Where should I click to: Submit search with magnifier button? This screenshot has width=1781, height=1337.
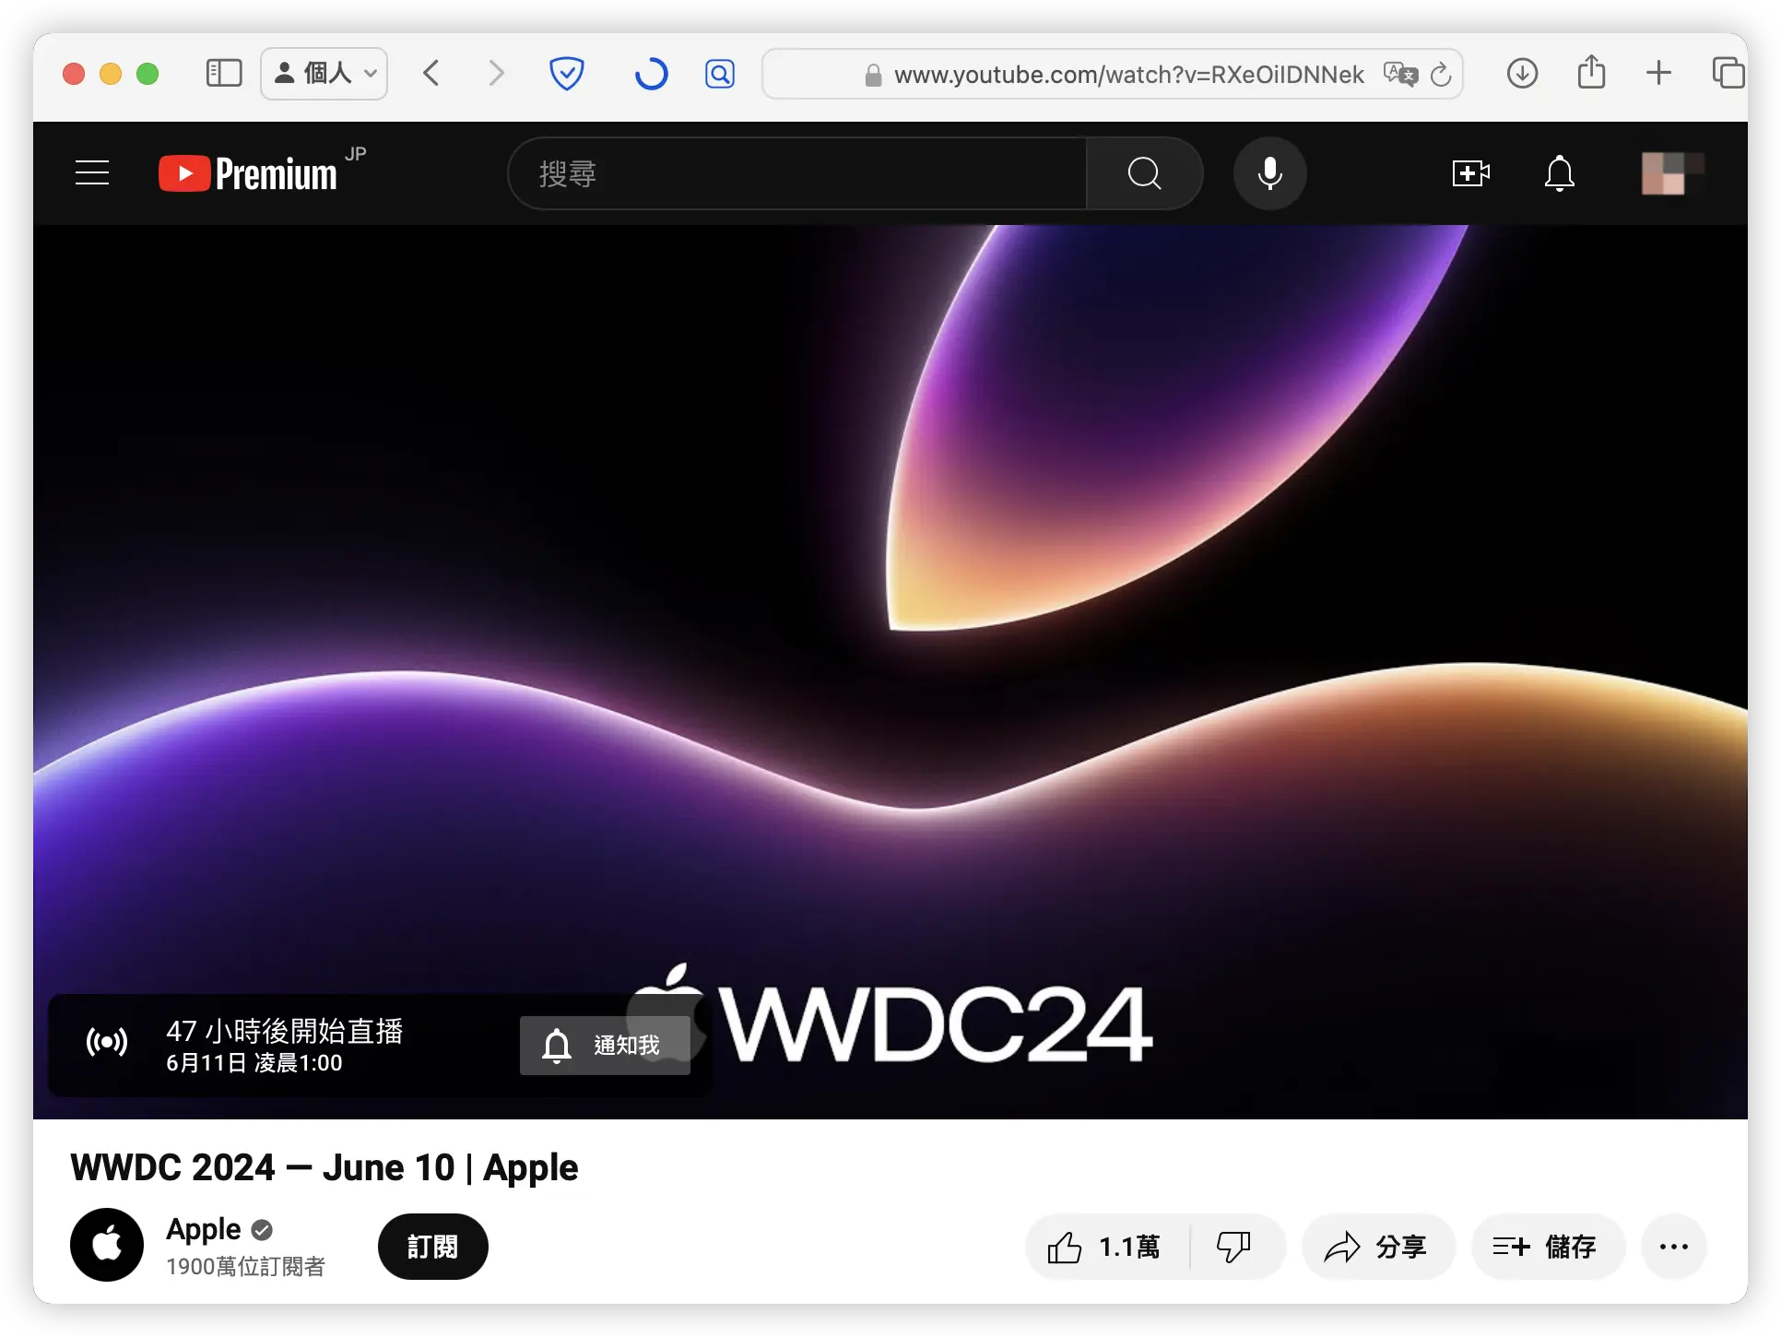point(1144,173)
